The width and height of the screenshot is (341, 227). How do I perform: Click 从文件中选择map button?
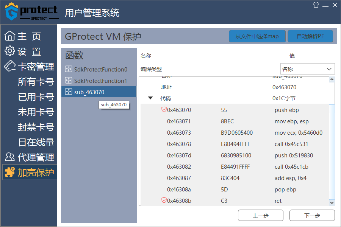(257, 36)
